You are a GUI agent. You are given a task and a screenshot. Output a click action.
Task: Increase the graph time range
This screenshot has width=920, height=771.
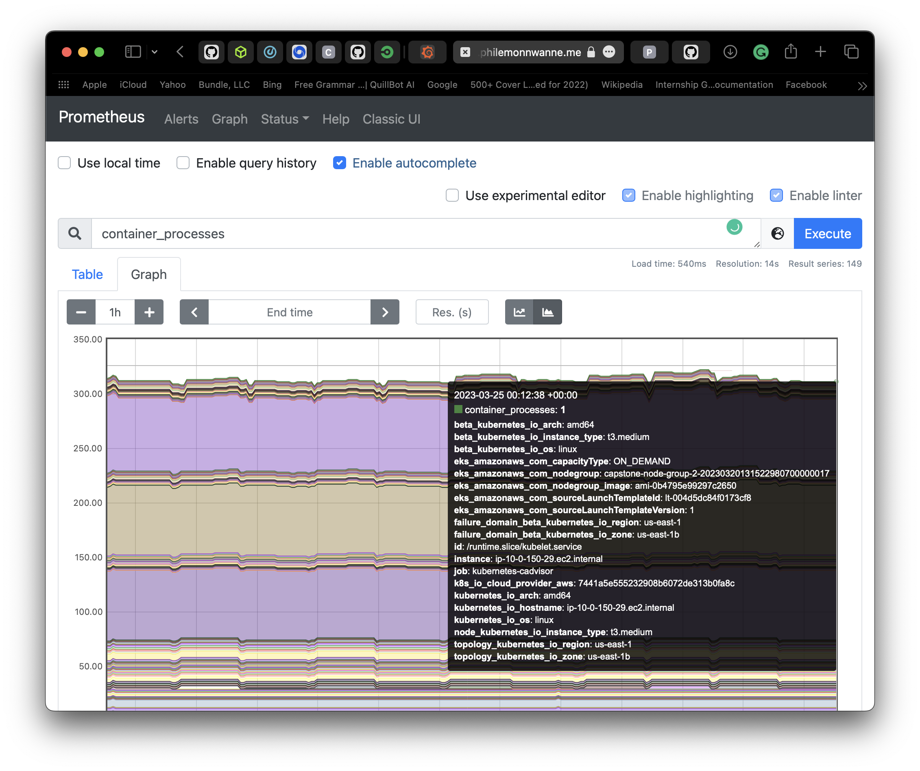(149, 312)
